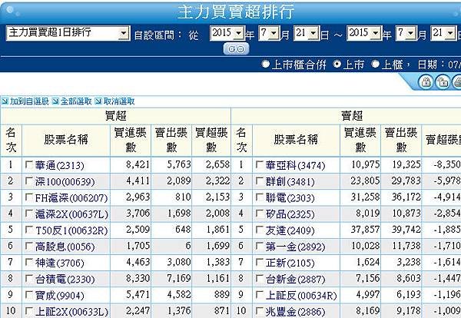
Task: Check the box for 群創(3481)
Action: click(260, 181)
